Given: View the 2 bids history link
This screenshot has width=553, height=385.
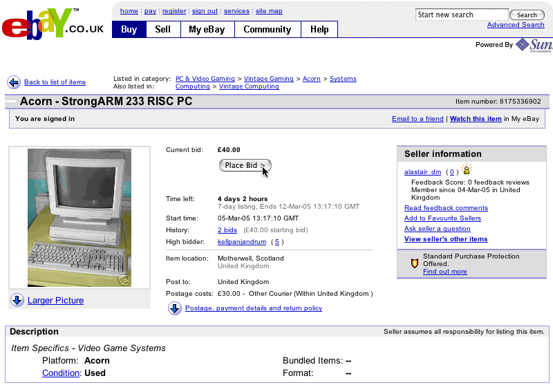Looking at the screenshot, I should (227, 229).
